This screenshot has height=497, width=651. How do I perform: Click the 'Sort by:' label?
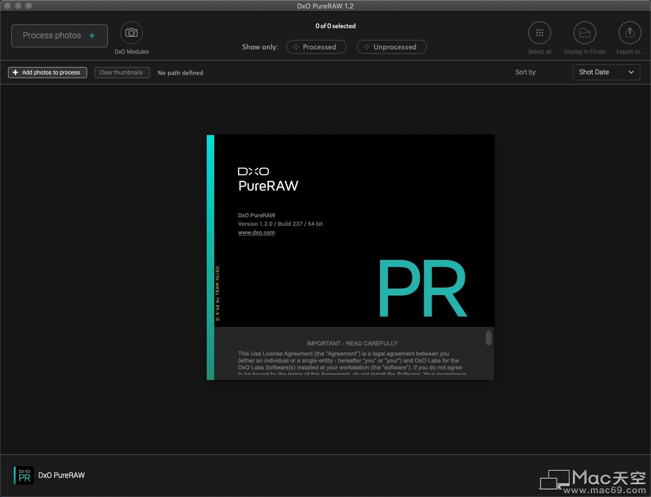[526, 72]
